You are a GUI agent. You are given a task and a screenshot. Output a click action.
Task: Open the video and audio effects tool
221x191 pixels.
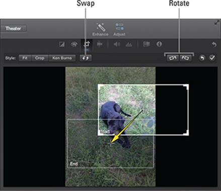(146, 44)
